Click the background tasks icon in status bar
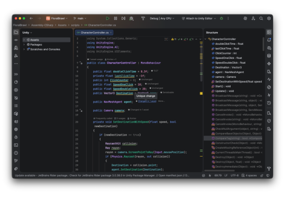This screenshot has width=283, height=200. pyautogui.click(x=203, y=176)
